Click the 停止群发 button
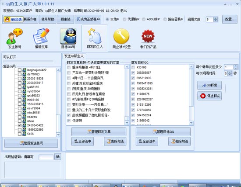This screenshot has width=241, height=187. point(209,96)
